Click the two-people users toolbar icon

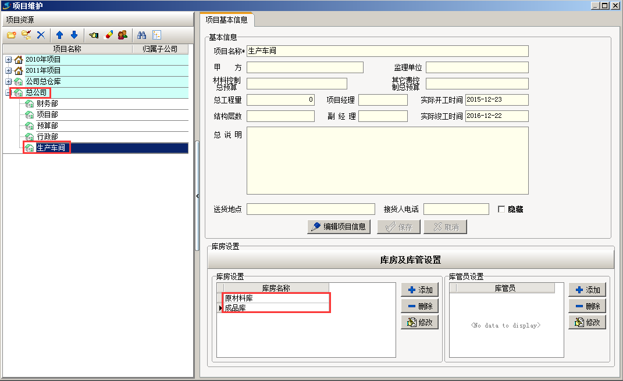coord(123,35)
